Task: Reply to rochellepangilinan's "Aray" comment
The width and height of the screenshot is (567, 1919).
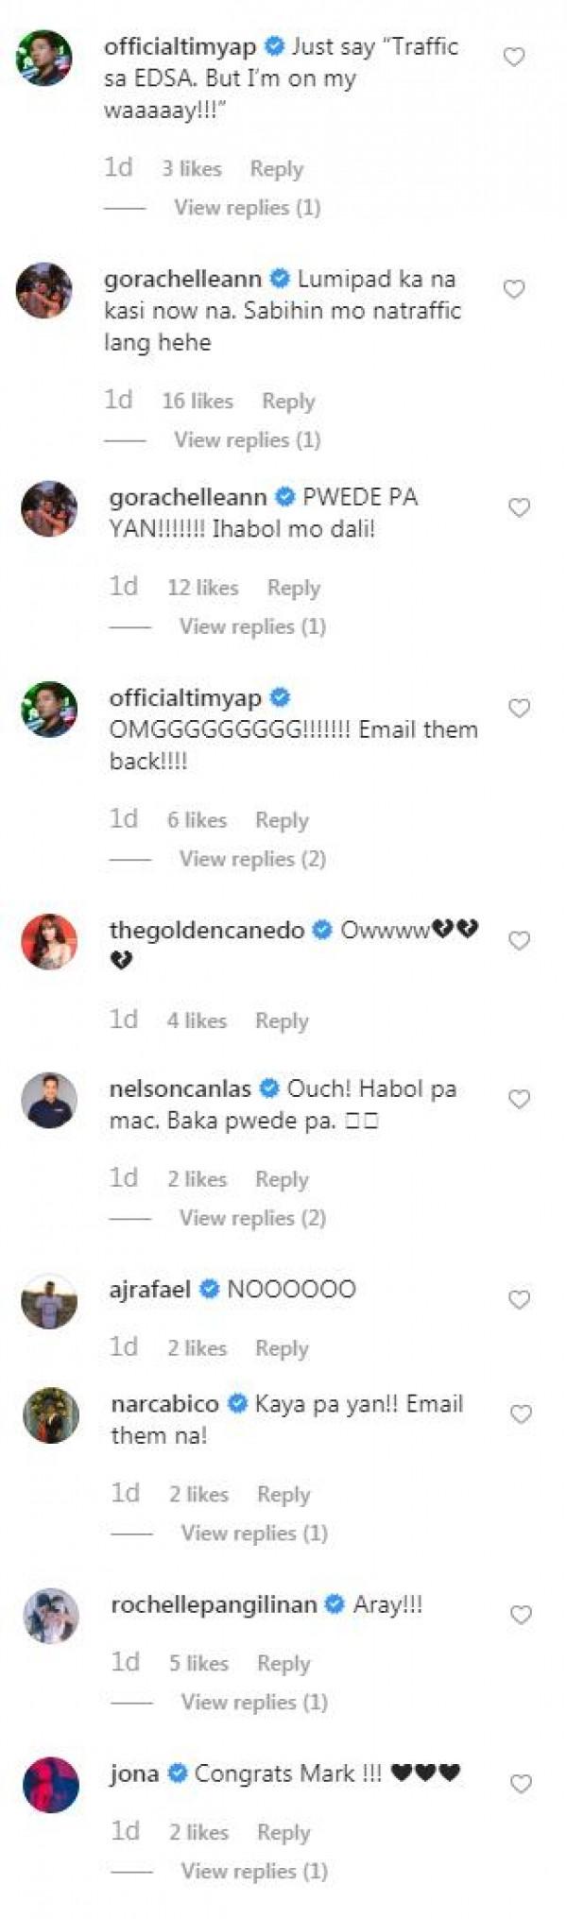Action: [x=283, y=1663]
